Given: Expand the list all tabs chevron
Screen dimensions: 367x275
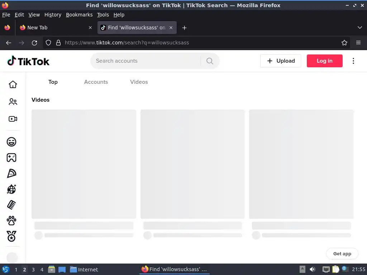Looking at the screenshot, I should click(360, 28).
